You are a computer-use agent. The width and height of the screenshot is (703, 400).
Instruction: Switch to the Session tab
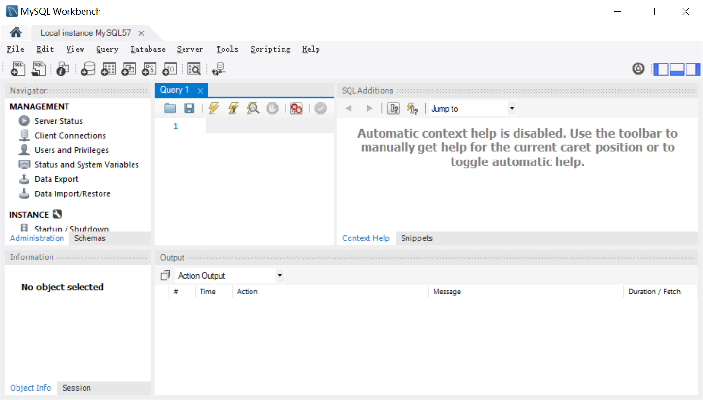pos(77,388)
